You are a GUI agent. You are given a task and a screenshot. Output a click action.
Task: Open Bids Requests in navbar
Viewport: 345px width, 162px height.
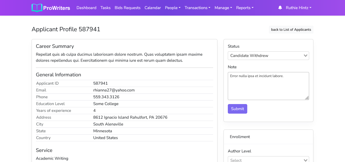pos(128,8)
